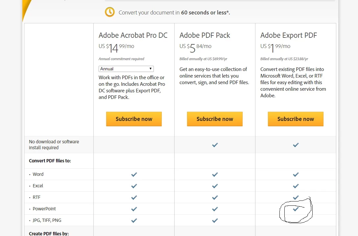This screenshot has width=358, height=236.
Task: Subscribe now to Adobe Export PDF
Action: 296,119
